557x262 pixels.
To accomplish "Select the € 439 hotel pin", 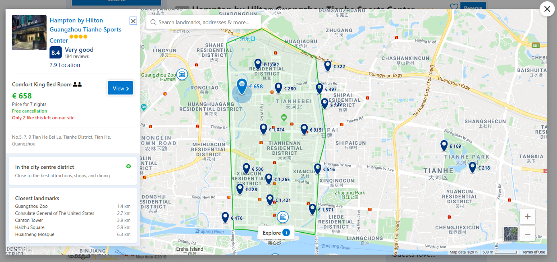I will (x=325, y=104).
